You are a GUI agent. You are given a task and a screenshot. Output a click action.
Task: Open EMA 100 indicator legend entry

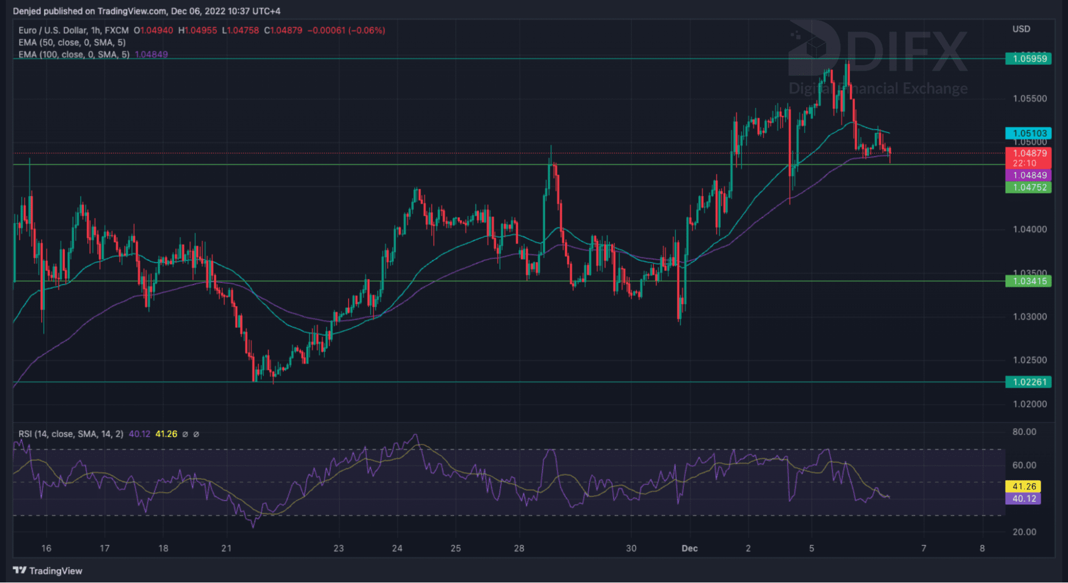(x=74, y=55)
